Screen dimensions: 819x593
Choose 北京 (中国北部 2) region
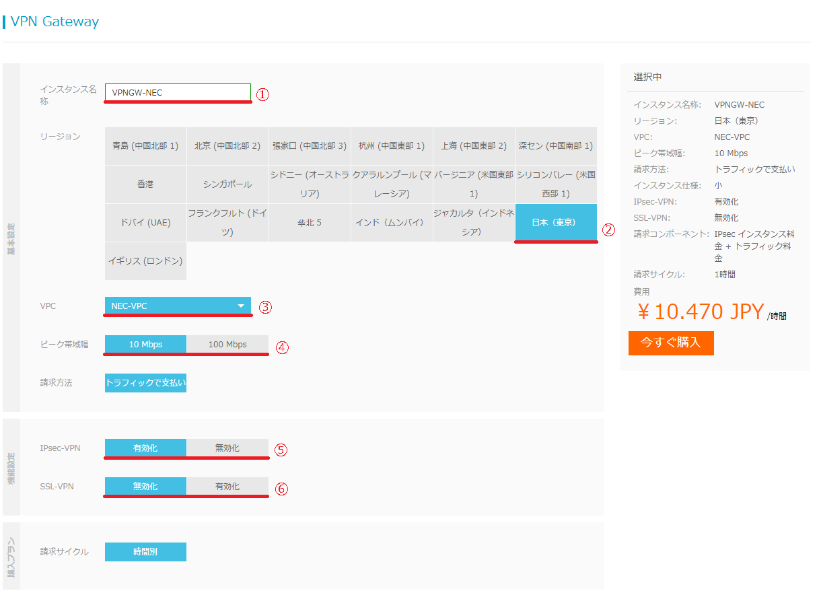click(227, 146)
